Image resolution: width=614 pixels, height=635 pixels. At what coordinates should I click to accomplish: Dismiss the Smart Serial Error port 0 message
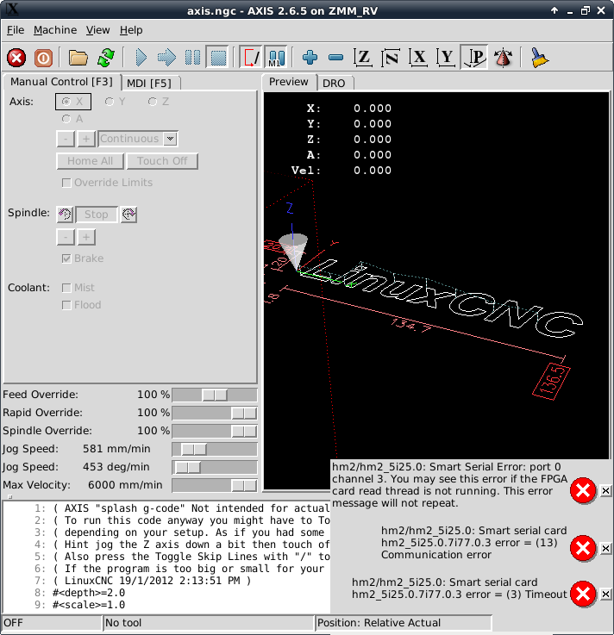click(605, 491)
